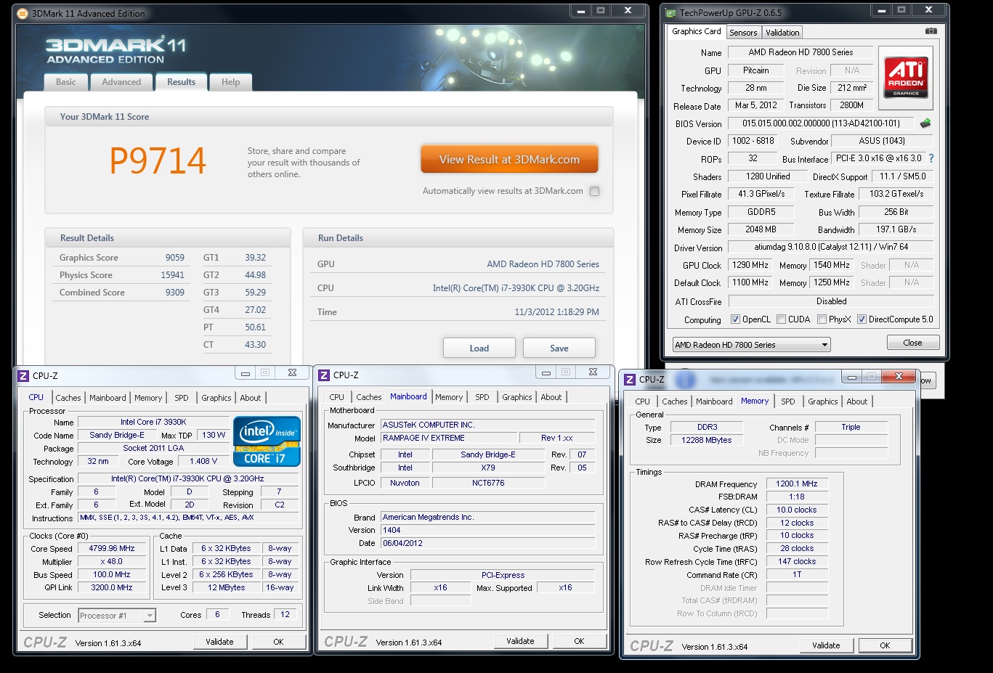This screenshot has width=993, height=673.
Task: Open About tab in CPU-Z Memory window
Action: tap(857, 401)
